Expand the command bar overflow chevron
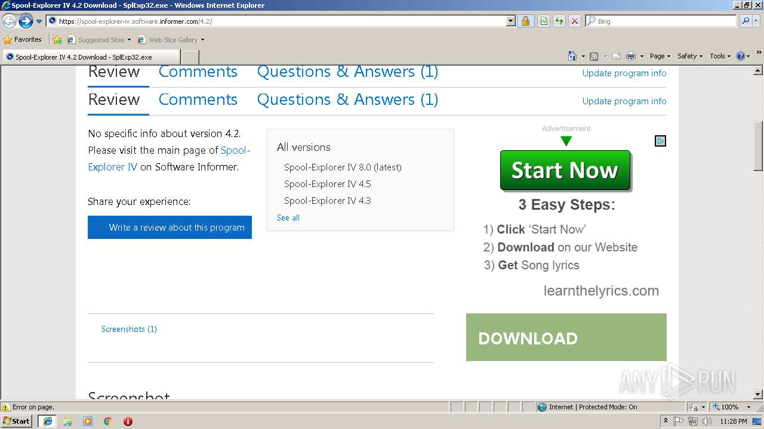This screenshot has height=429, width=764. point(759,53)
